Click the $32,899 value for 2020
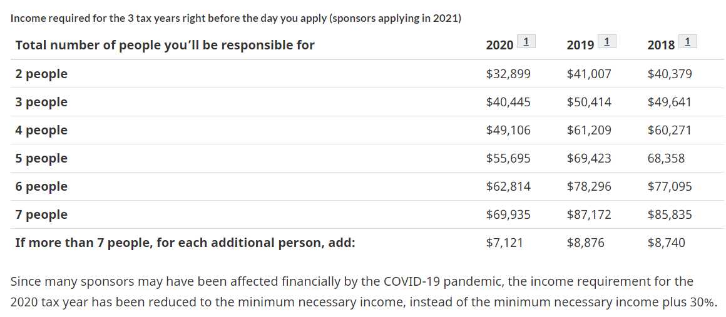 (x=508, y=74)
